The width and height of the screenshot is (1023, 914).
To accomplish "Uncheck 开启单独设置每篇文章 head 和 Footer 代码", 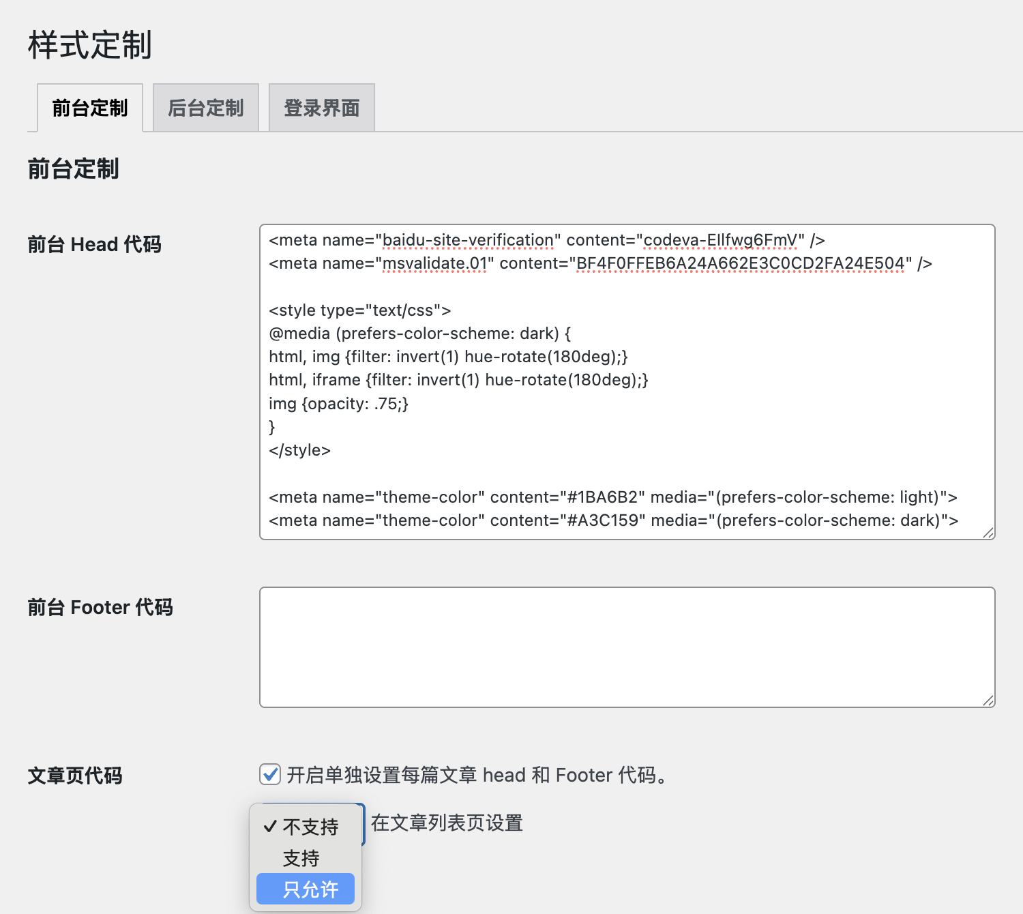I will [270, 775].
